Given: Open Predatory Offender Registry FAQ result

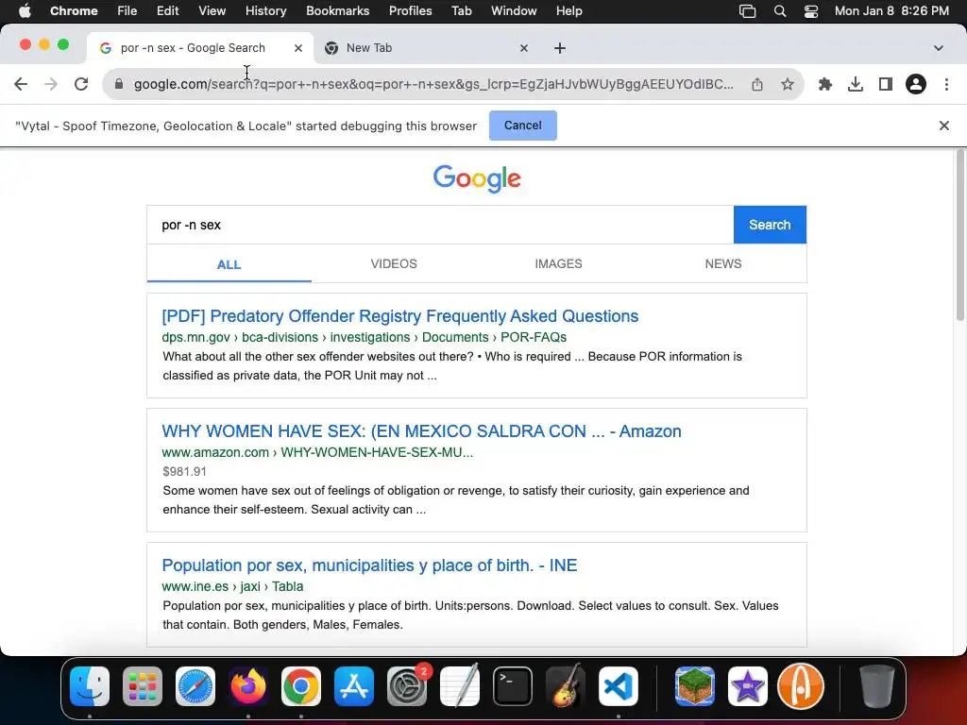Looking at the screenshot, I should click(400, 316).
